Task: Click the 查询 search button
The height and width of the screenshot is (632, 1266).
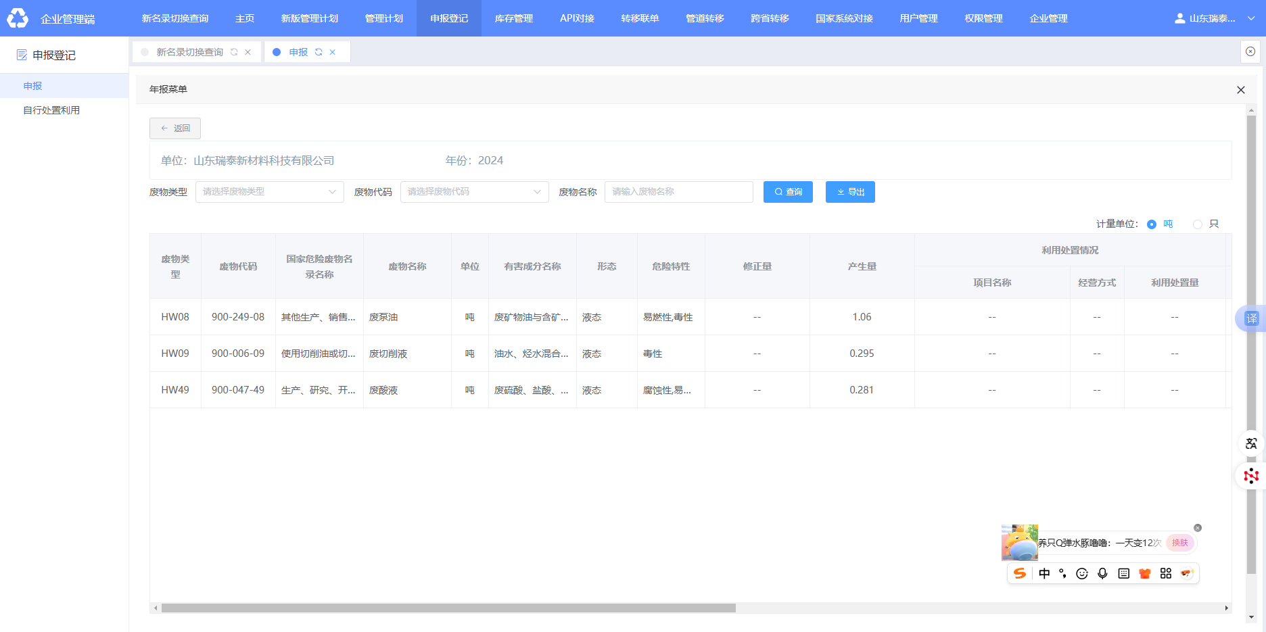Action: tap(788, 192)
